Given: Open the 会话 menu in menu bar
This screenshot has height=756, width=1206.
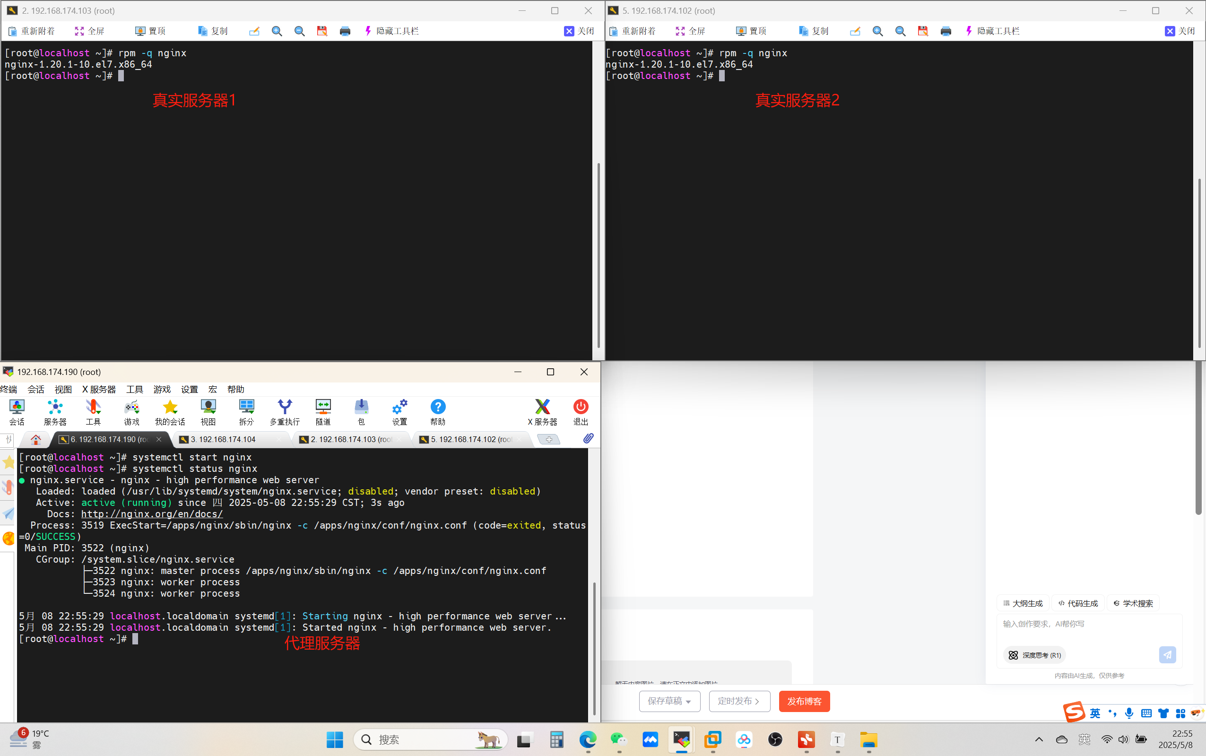Looking at the screenshot, I should point(35,389).
